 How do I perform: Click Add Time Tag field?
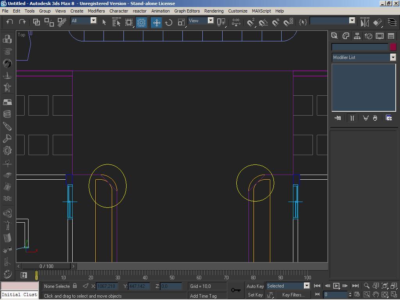point(207,296)
